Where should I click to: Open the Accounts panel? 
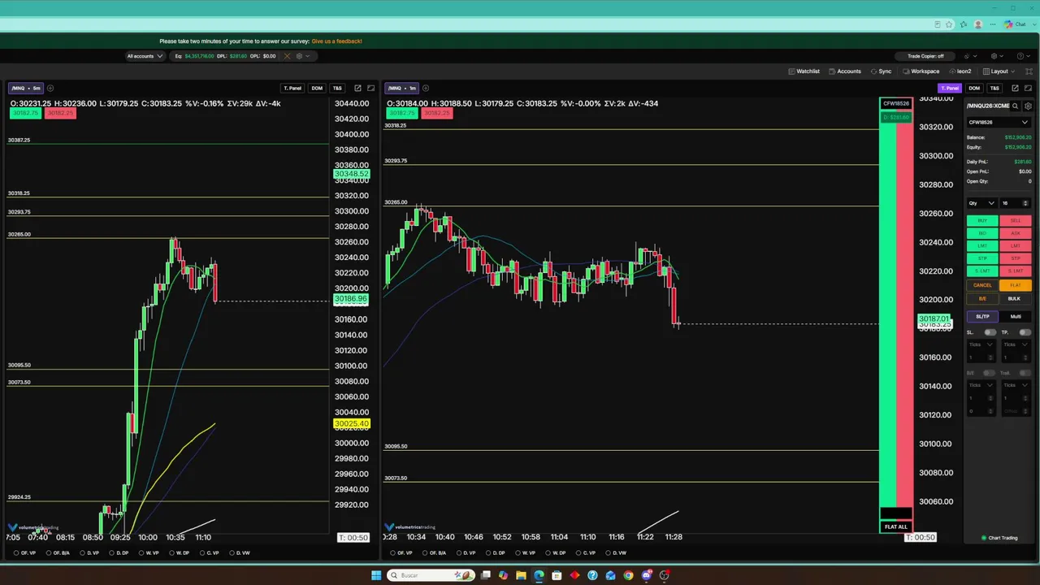point(844,71)
